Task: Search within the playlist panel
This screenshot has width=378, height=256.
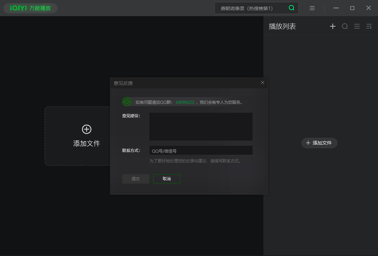Action: pos(345,26)
